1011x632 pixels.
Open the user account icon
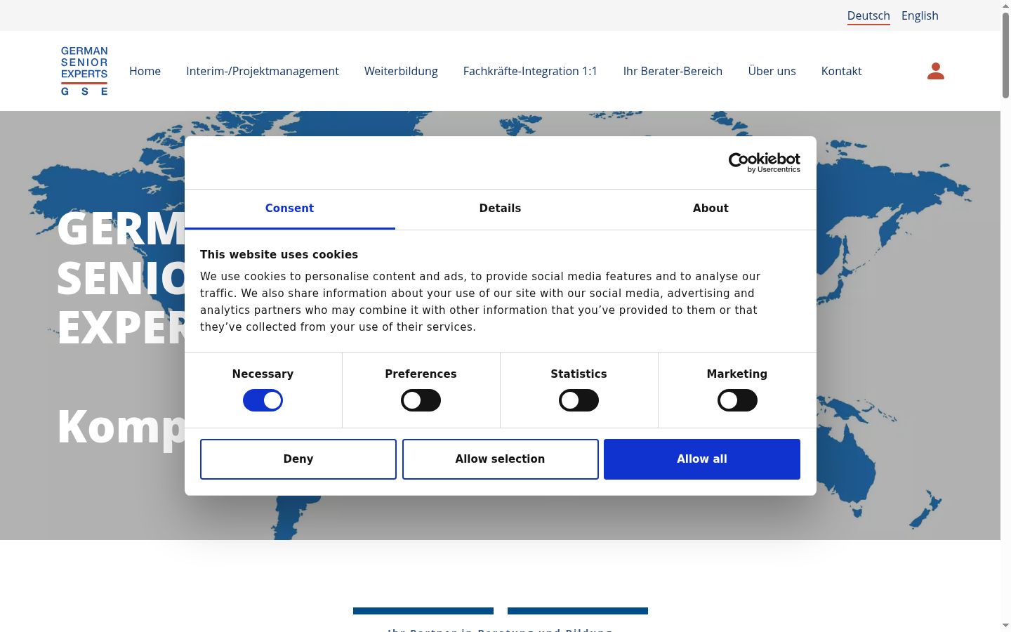[x=935, y=71]
